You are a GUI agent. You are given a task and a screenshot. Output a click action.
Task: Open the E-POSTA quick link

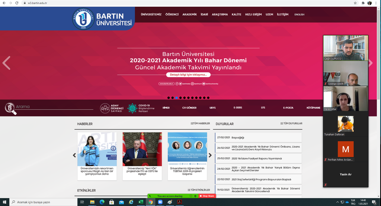pyautogui.click(x=288, y=108)
